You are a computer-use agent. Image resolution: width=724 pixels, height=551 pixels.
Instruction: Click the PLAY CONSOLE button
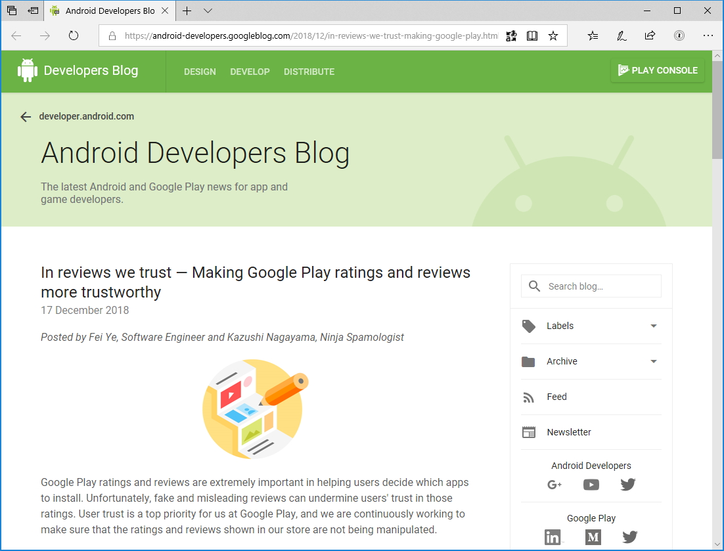pos(657,70)
